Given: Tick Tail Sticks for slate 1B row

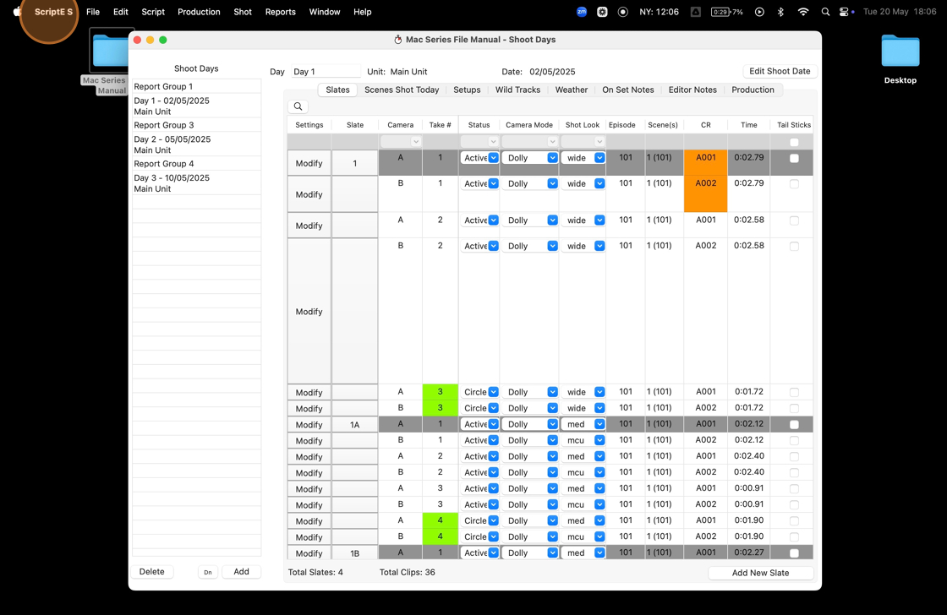Looking at the screenshot, I should coord(794,553).
